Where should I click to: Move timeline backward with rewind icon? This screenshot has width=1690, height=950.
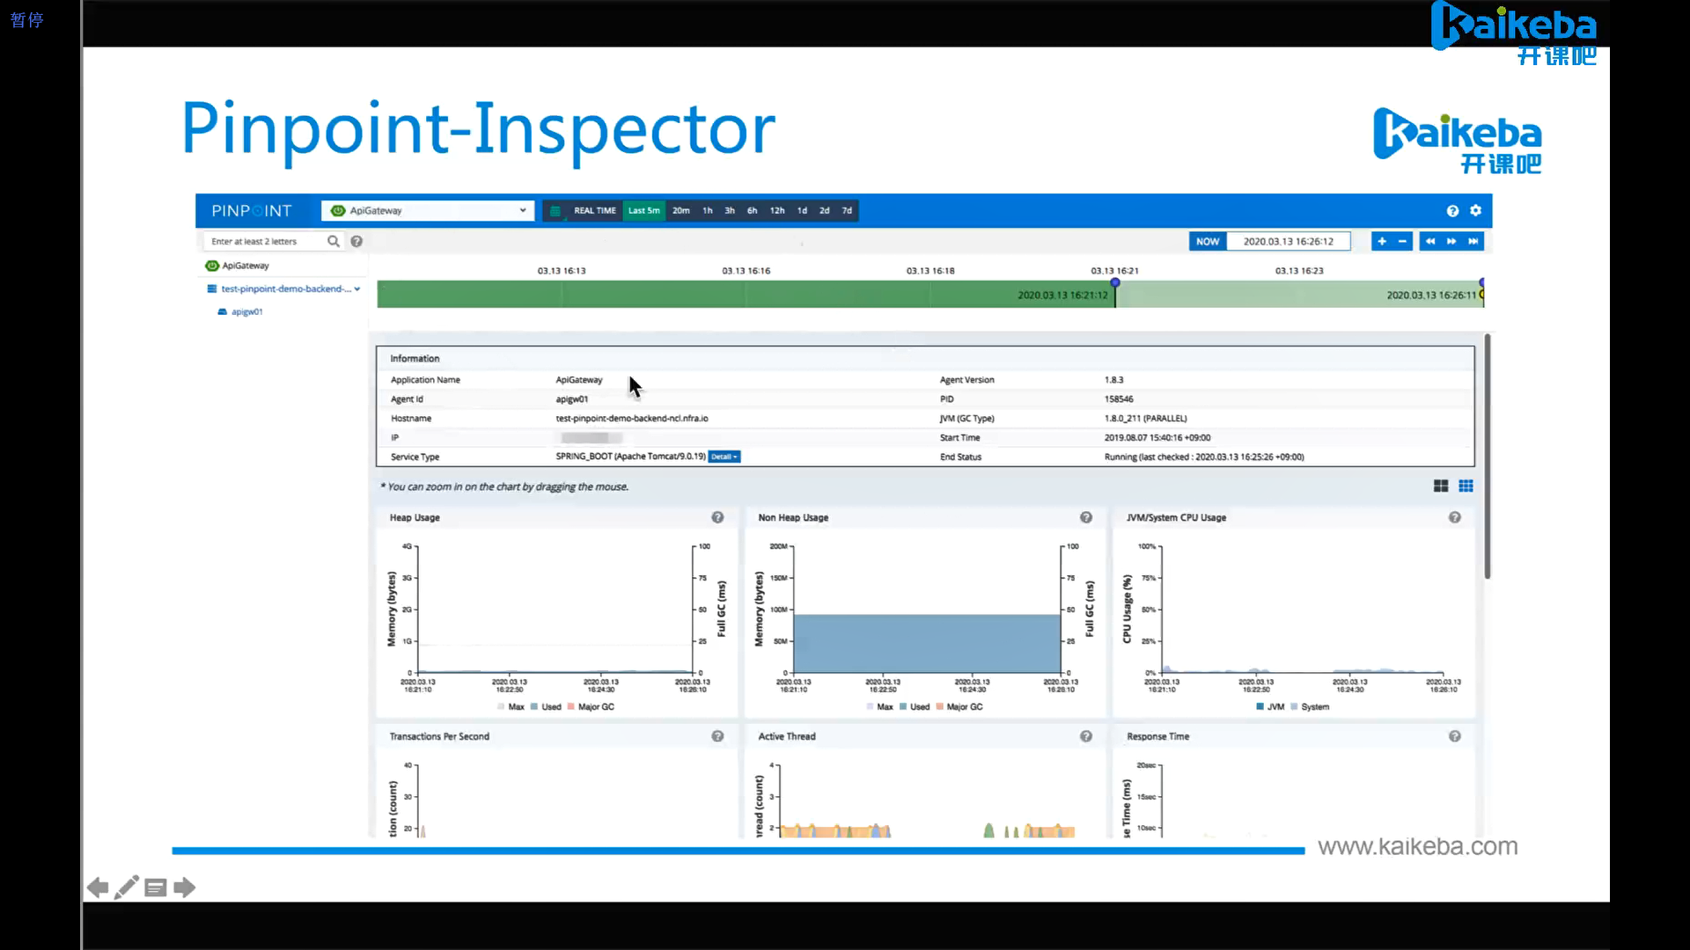pos(1430,241)
